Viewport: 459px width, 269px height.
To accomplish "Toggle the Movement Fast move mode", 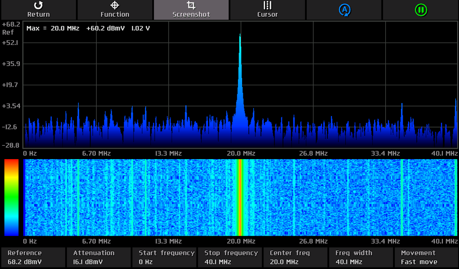I will pos(426,258).
